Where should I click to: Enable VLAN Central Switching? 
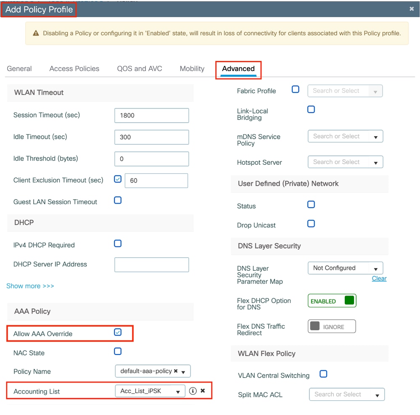click(x=323, y=374)
